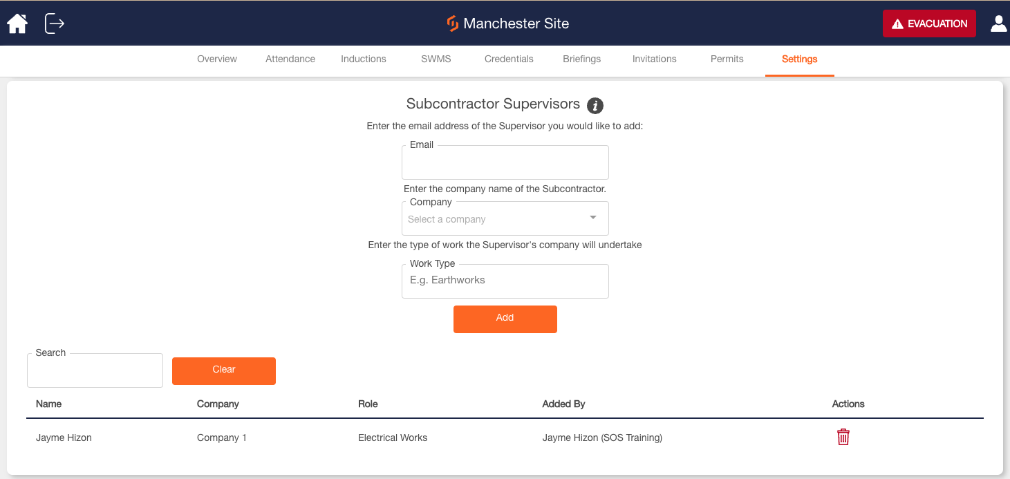Image resolution: width=1010 pixels, height=479 pixels.
Task: Open the user profile icon
Action: [999, 24]
